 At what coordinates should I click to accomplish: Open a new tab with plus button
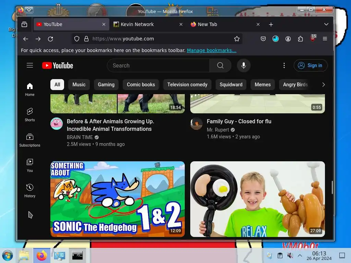pos(271,24)
